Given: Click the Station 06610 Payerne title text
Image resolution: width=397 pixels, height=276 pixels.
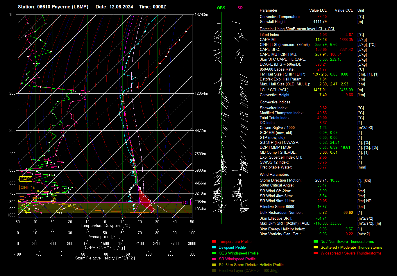Looking at the screenshot, I should point(53,7).
